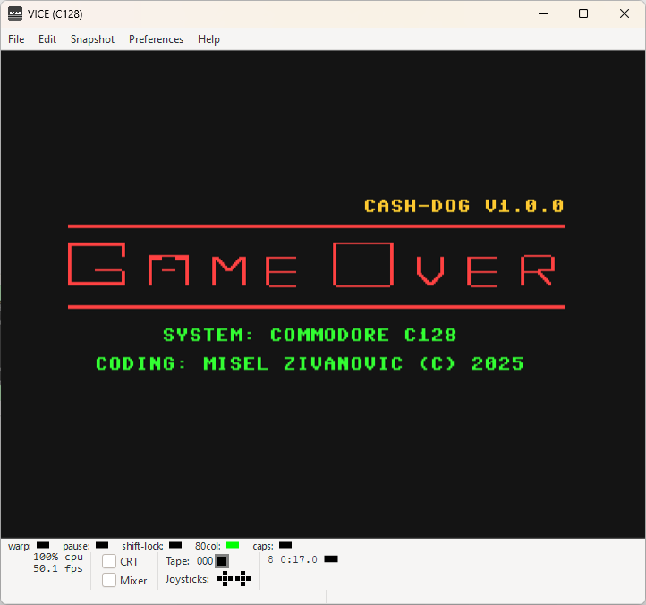Screen dimensions: 646x605
Task: Click the tape stop status icon
Action: [222, 561]
